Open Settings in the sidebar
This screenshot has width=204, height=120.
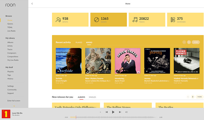11,86
